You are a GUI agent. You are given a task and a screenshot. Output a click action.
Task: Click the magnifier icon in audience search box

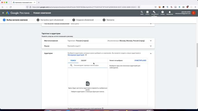pos(71,65)
